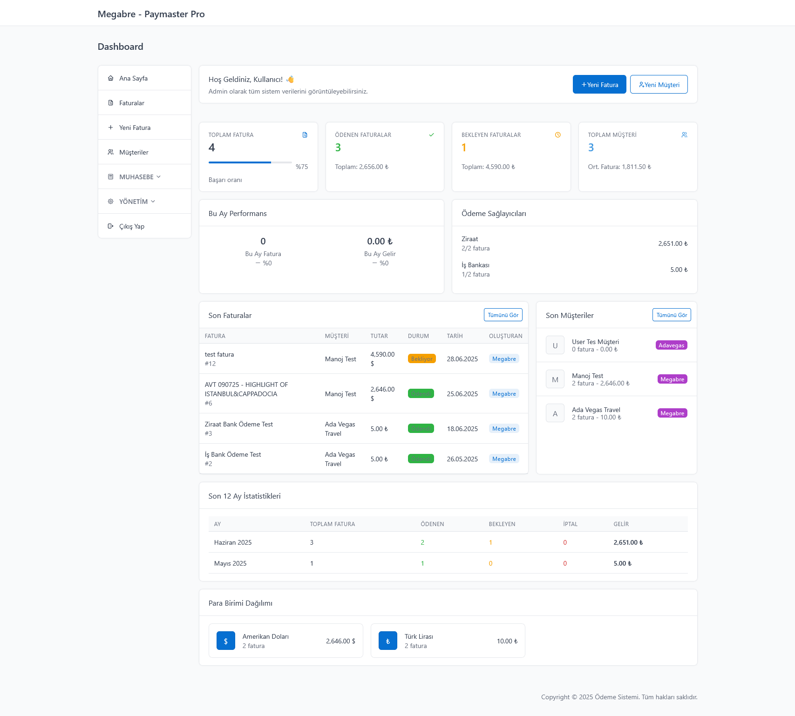Image resolution: width=795 pixels, height=716 pixels.
Task: Click the lira icon for Türk Lirası
Action: 388,641
